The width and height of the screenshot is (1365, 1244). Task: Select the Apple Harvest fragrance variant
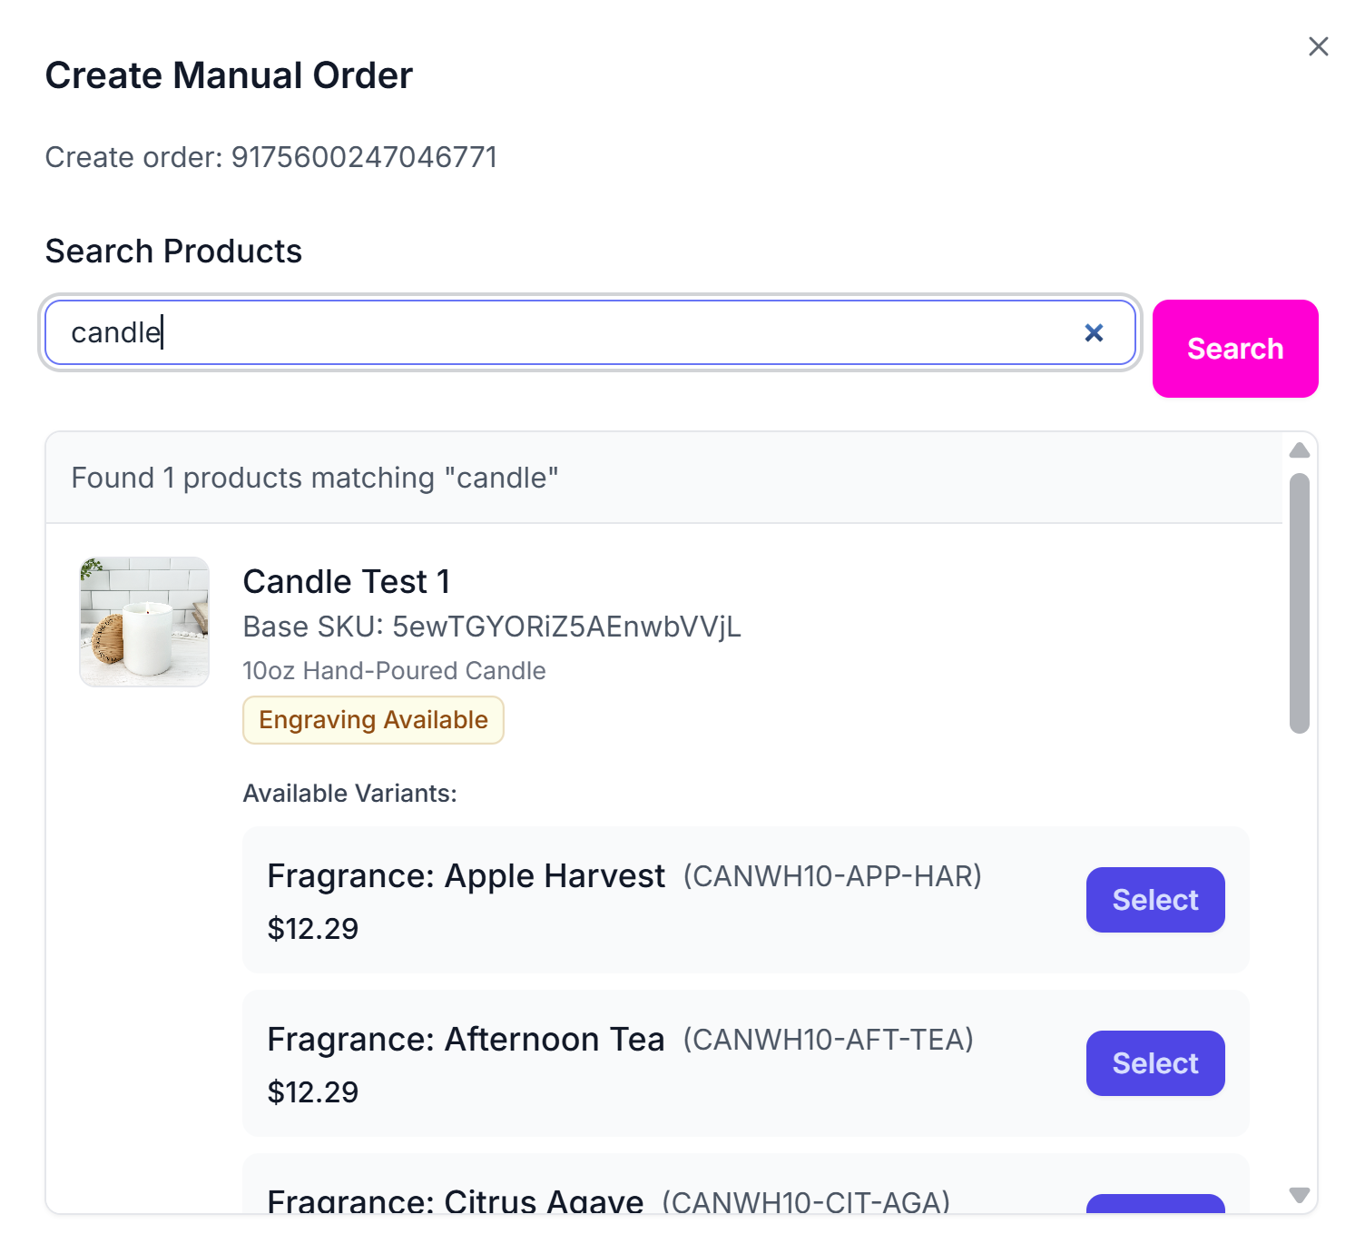tap(1154, 900)
